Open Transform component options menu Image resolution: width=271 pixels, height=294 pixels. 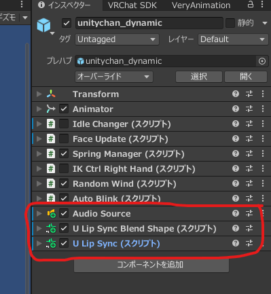click(263, 94)
